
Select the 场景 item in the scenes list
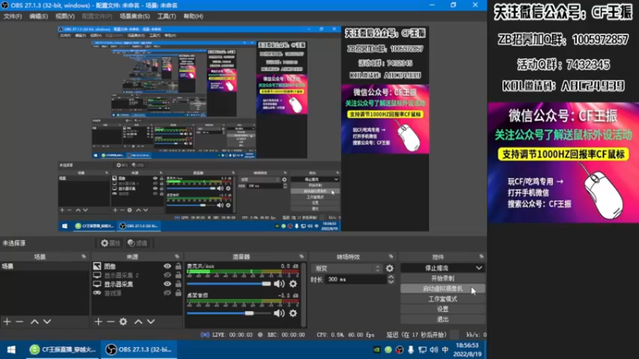(x=45, y=266)
